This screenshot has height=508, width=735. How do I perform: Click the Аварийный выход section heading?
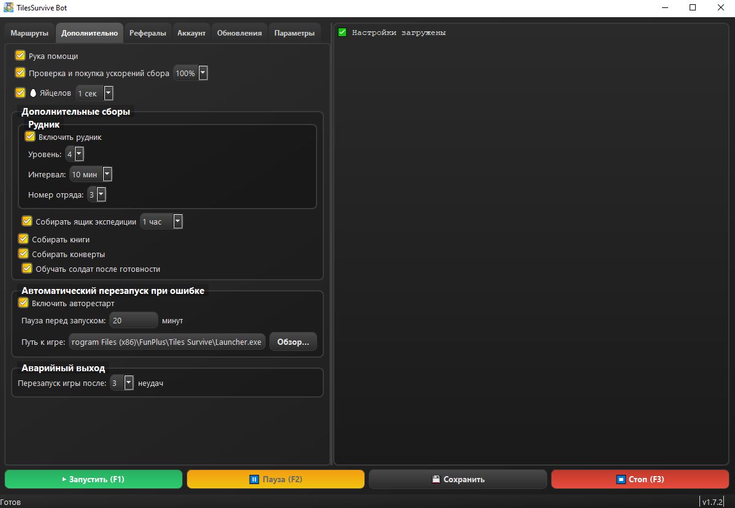tap(63, 368)
